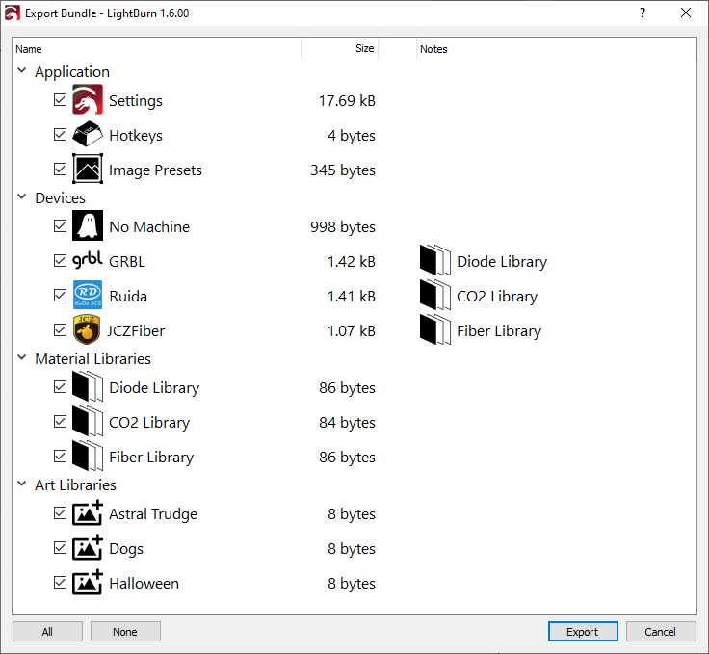
Task: Uncheck the Hotkeys checkbox
Action: [60, 134]
